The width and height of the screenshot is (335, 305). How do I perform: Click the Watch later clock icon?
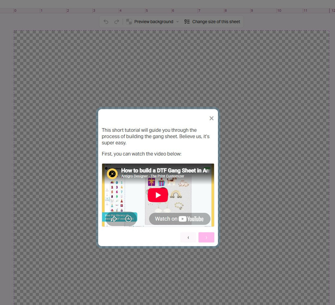[128, 219]
